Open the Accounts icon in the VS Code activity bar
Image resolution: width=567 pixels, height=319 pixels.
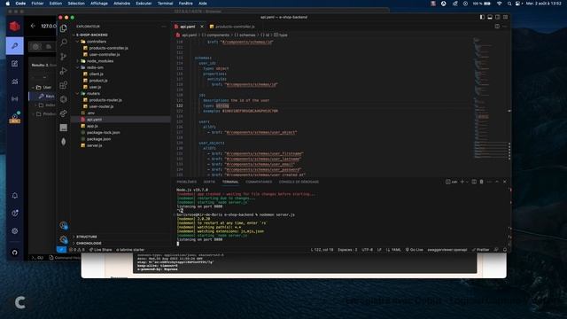click(x=64, y=226)
